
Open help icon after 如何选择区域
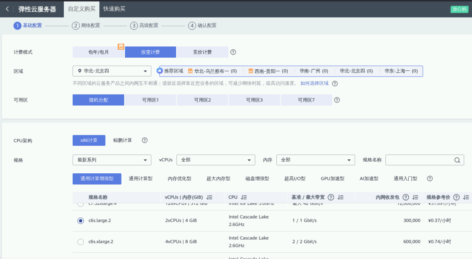pos(335,84)
